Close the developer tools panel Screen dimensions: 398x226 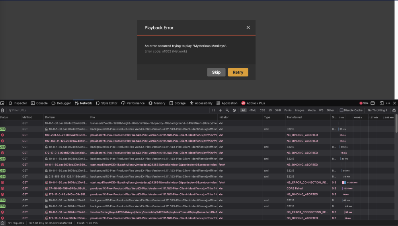tap(394, 103)
